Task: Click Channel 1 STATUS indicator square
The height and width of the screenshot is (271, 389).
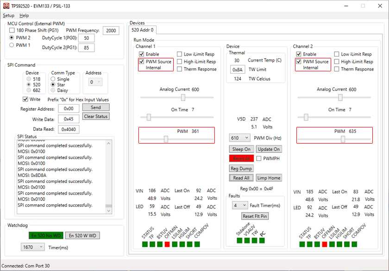Action: click(x=144, y=244)
